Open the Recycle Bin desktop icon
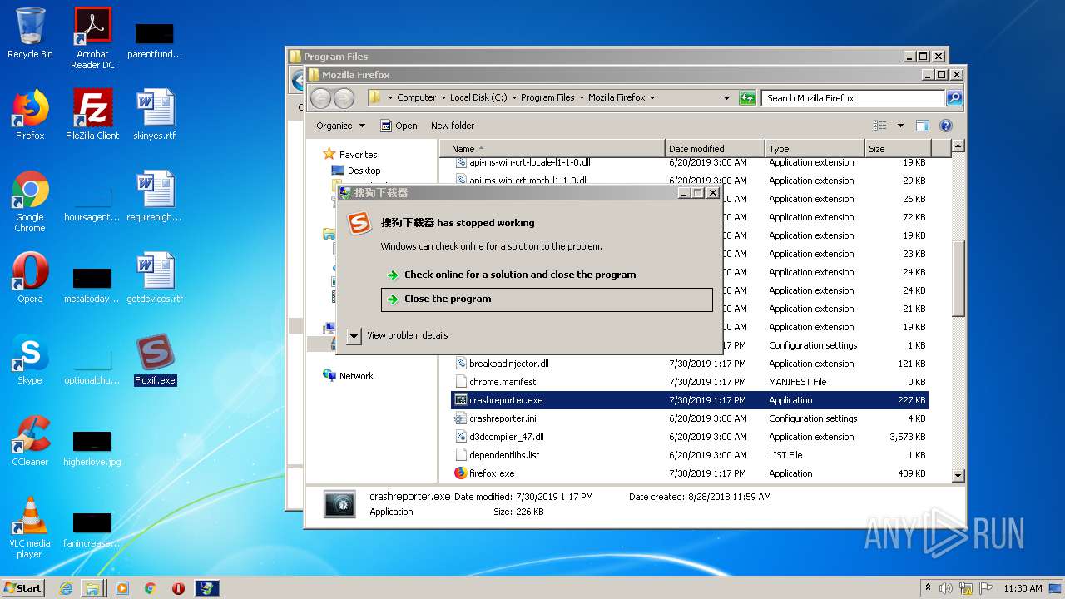Screen dimensions: 1065x599 (x=30, y=33)
